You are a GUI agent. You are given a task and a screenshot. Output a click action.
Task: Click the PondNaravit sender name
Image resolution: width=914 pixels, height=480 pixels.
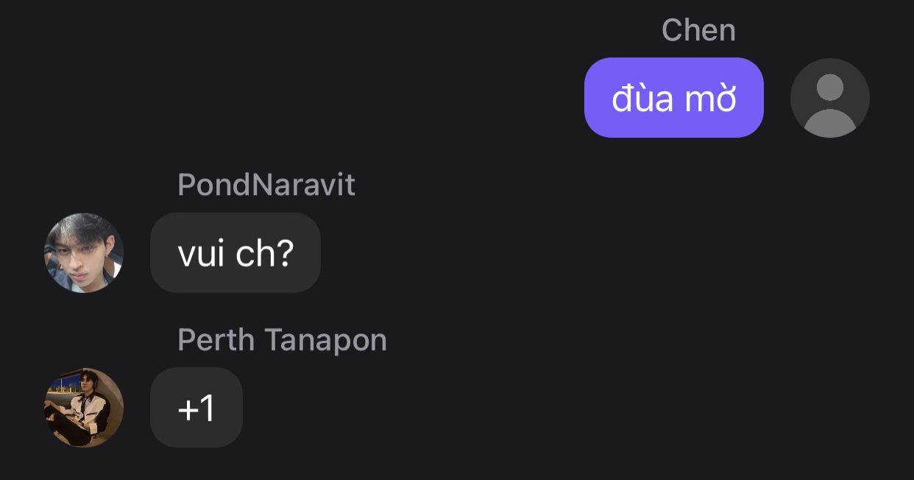point(266,185)
